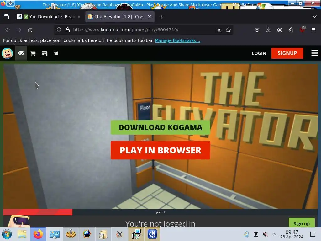This screenshot has width=321, height=241.
Task: Open file manager from taskbar
Action: 22,234
